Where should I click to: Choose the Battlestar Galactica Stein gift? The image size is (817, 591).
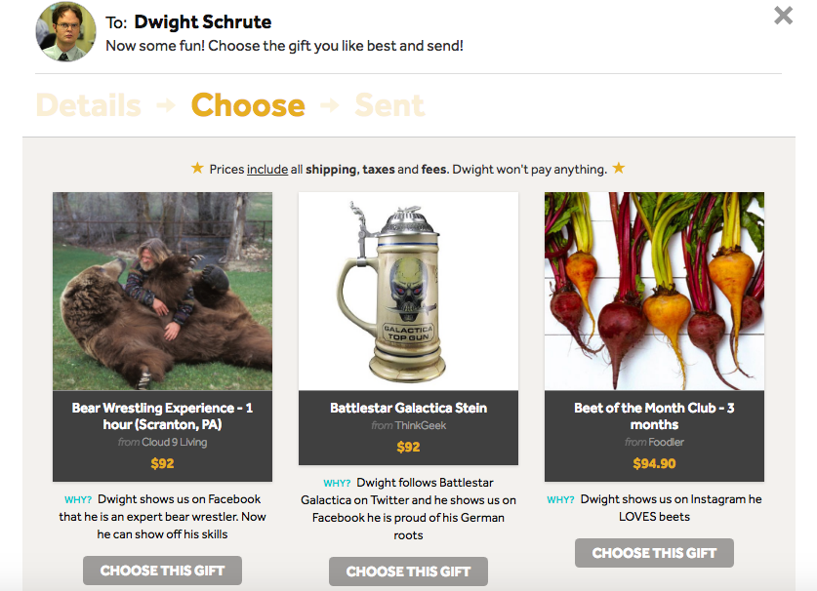[x=408, y=571]
